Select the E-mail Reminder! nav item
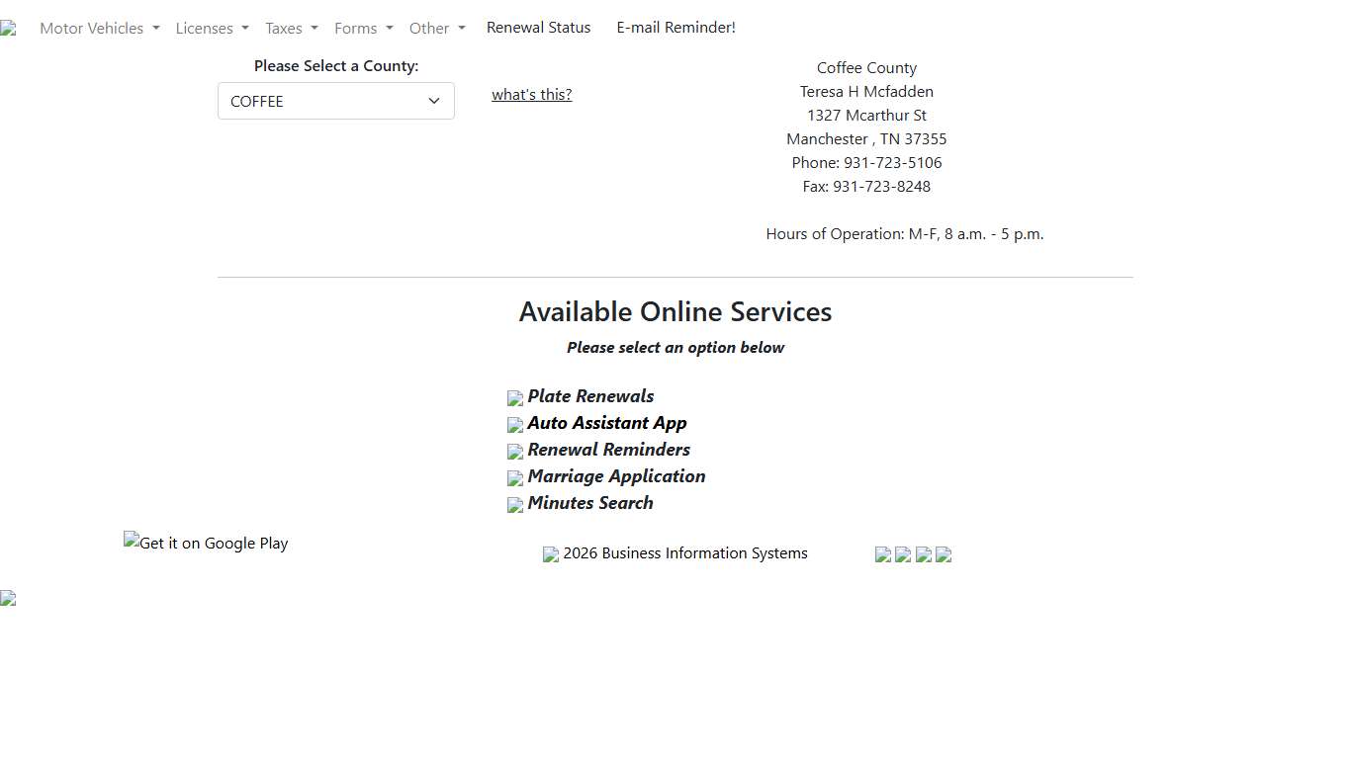Image resolution: width=1351 pixels, height=759 pixels. [675, 28]
